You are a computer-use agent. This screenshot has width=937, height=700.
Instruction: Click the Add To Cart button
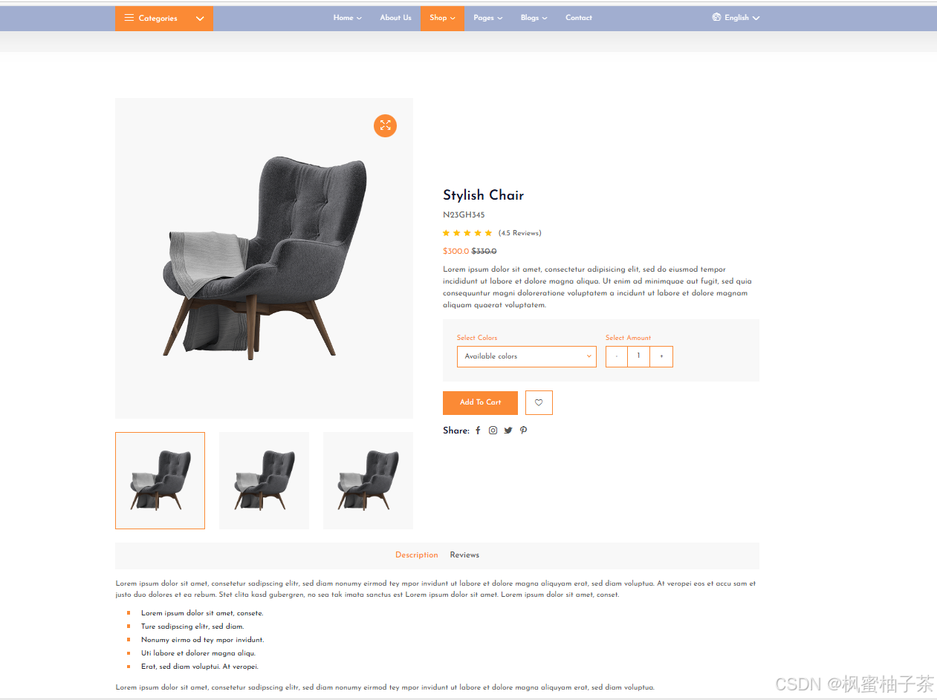pos(480,402)
